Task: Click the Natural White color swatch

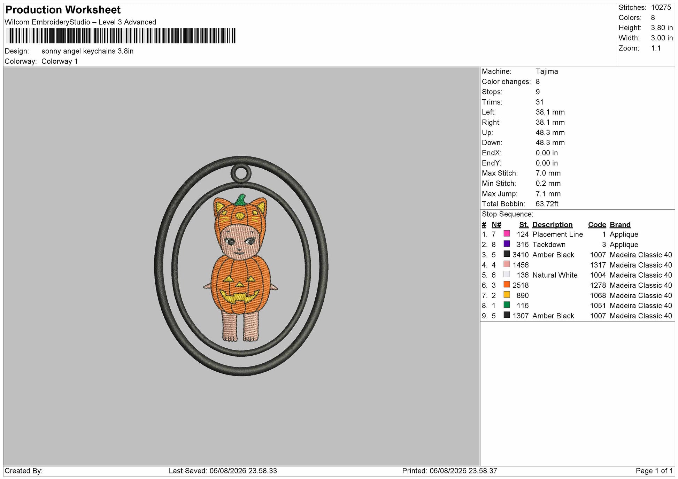Action: pyautogui.click(x=507, y=275)
